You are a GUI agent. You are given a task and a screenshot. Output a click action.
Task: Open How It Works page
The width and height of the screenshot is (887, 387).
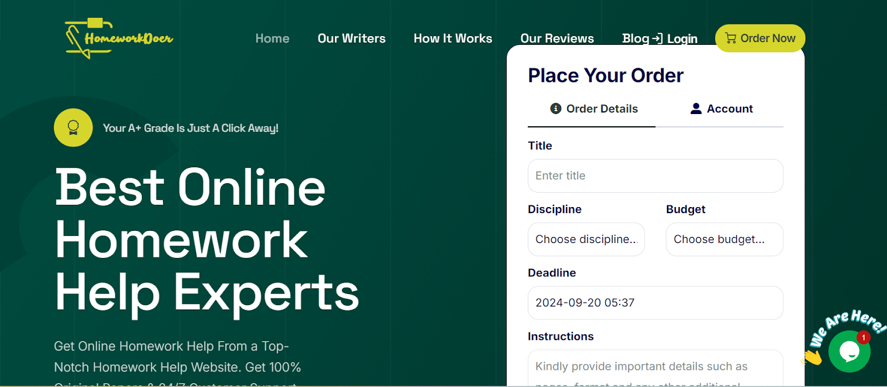(x=453, y=38)
